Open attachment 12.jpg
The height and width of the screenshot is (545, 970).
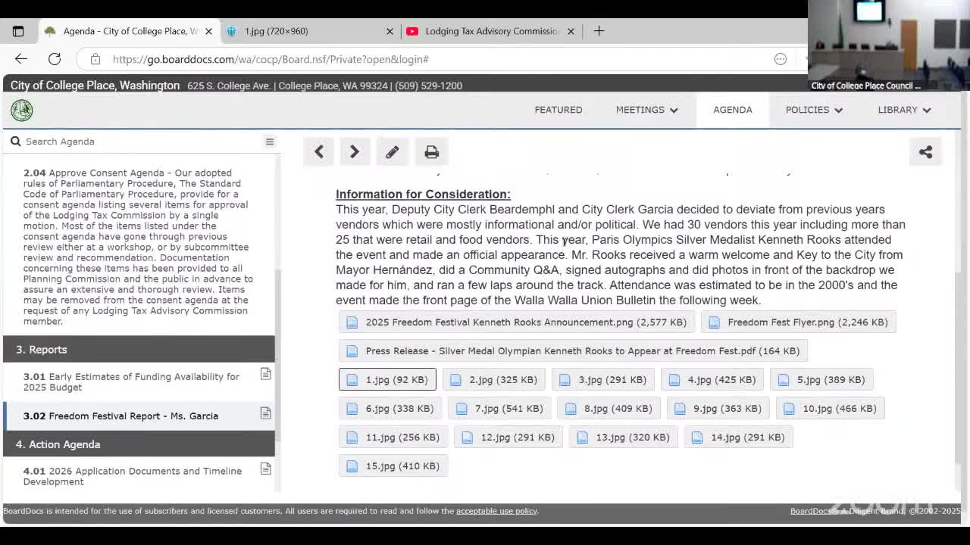coord(508,438)
